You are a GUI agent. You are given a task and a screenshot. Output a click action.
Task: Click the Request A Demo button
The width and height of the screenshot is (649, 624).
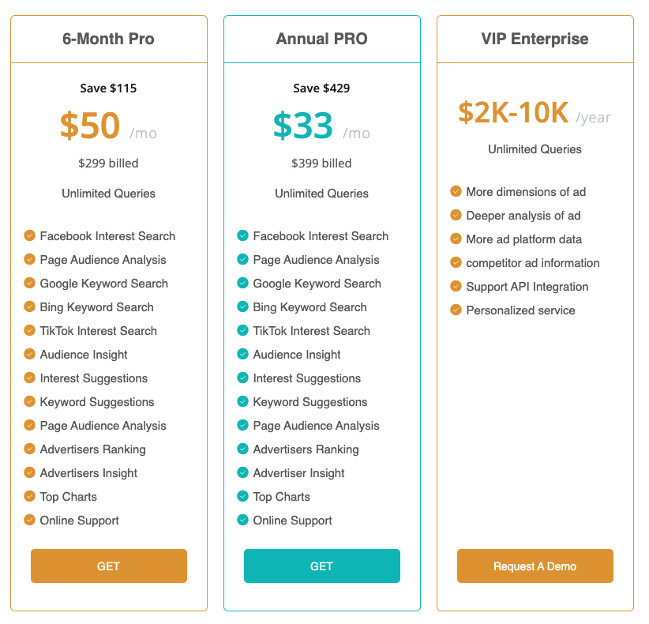[535, 566]
